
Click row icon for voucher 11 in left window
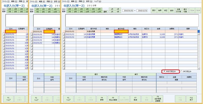point(4,46)
